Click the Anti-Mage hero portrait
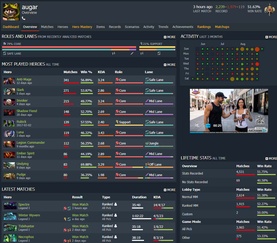 click(x=9, y=81)
